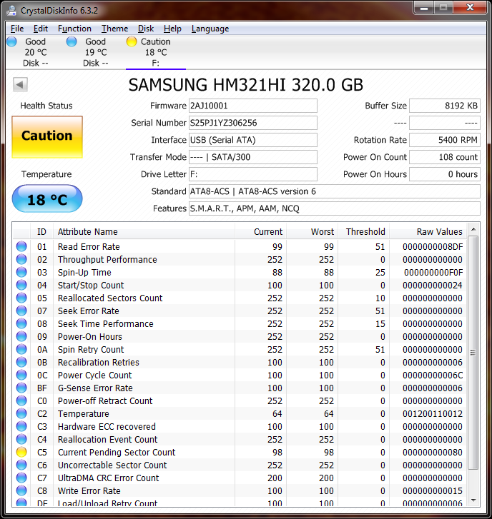
Task: Sort by the Current column header
Action: (x=260, y=232)
